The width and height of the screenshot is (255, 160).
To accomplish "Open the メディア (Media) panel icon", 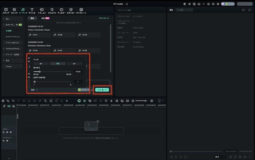I will pyautogui.click(x=6, y=11).
